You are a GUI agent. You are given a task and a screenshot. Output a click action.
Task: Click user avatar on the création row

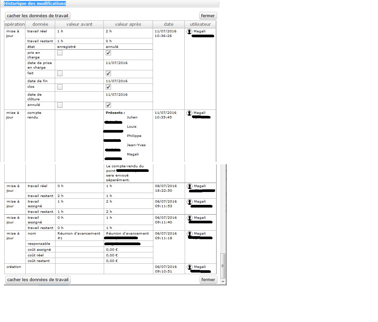(190, 267)
